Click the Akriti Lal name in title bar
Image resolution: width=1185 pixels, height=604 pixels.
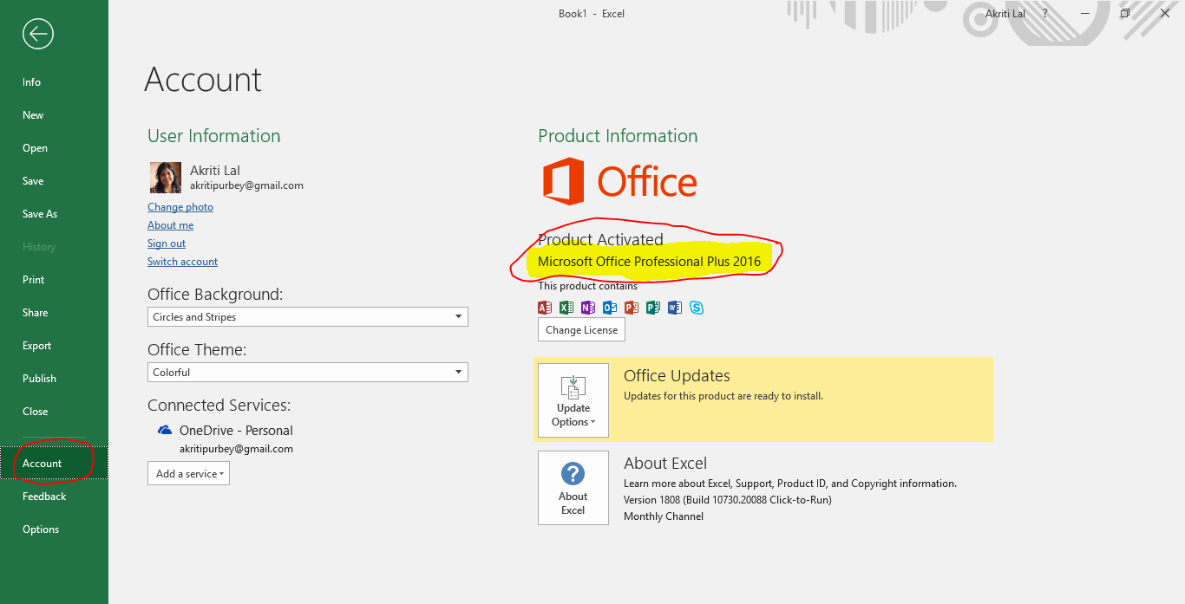coord(1005,14)
